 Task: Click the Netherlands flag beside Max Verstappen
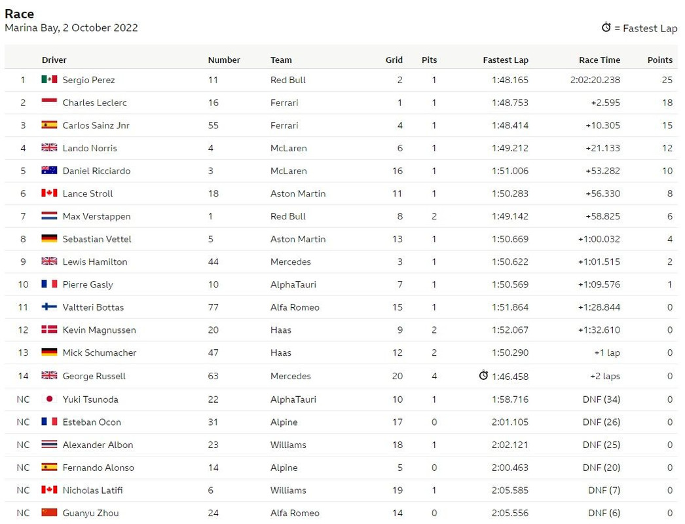click(x=49, y=216)
